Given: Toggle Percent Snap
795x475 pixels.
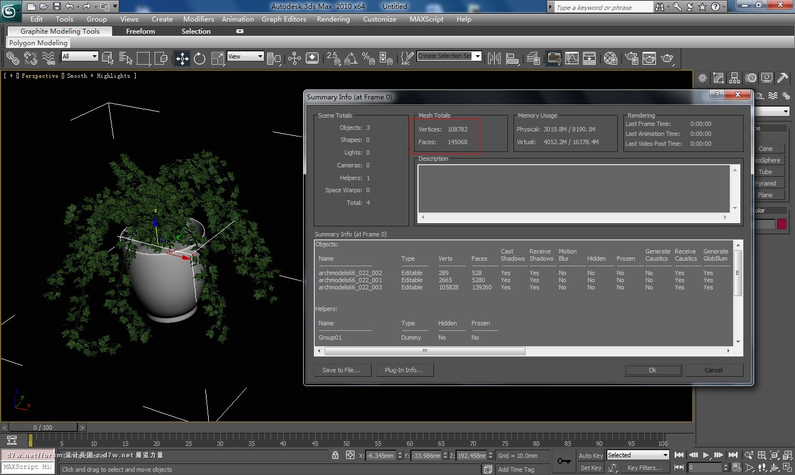Looking at the screenshot, I should click(x=368, y=58).
